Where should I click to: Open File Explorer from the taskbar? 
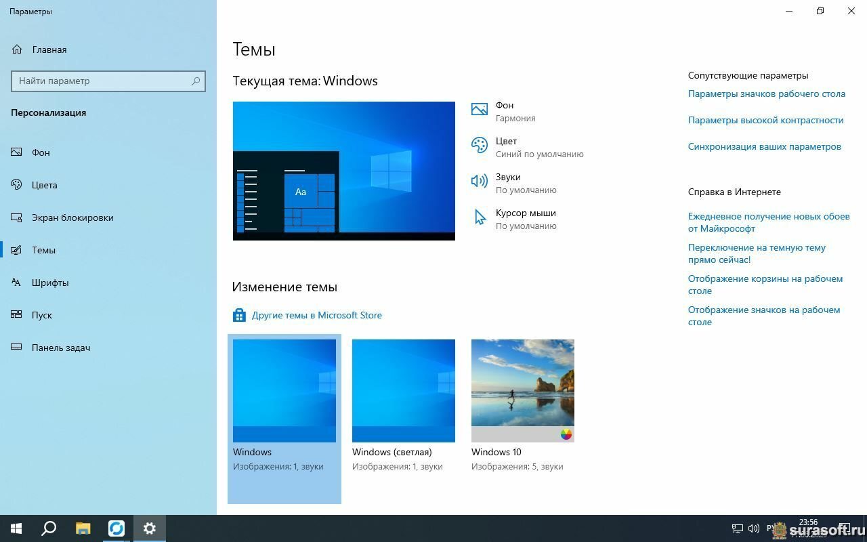(83, 528)
